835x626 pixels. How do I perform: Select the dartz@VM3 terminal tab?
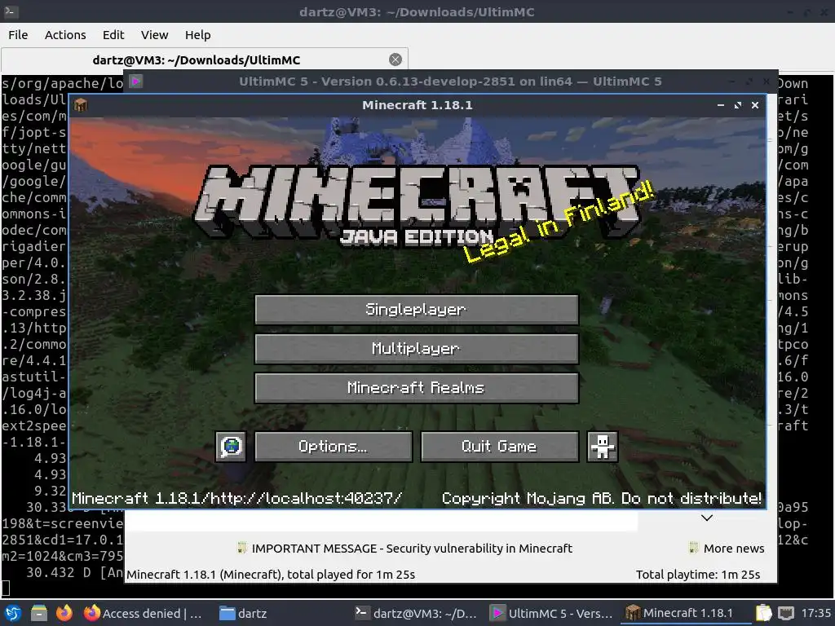point(205,60)
